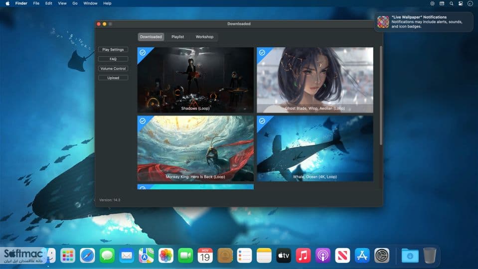The image size is (478, 269).
Task: Open the Downloads folder in dock
Action: coord(410,255)
